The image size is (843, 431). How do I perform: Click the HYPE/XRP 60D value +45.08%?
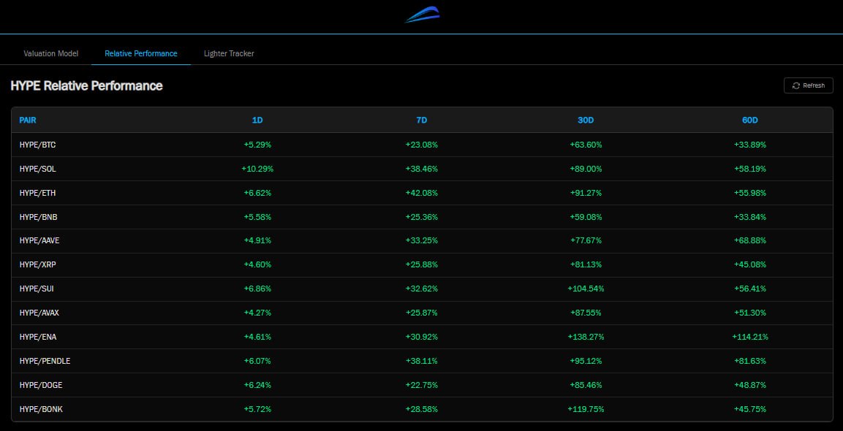pyautogui.click(x=750, y=265)
